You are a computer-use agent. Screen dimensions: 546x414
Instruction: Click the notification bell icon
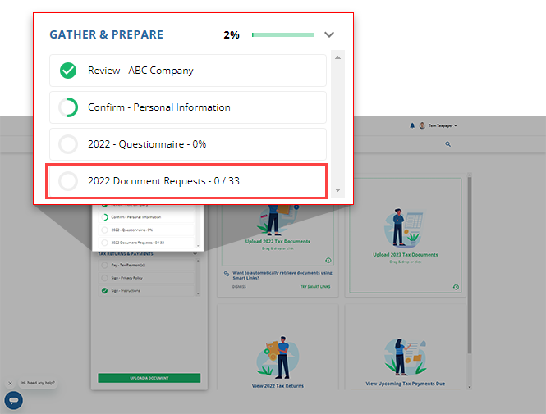412,125
